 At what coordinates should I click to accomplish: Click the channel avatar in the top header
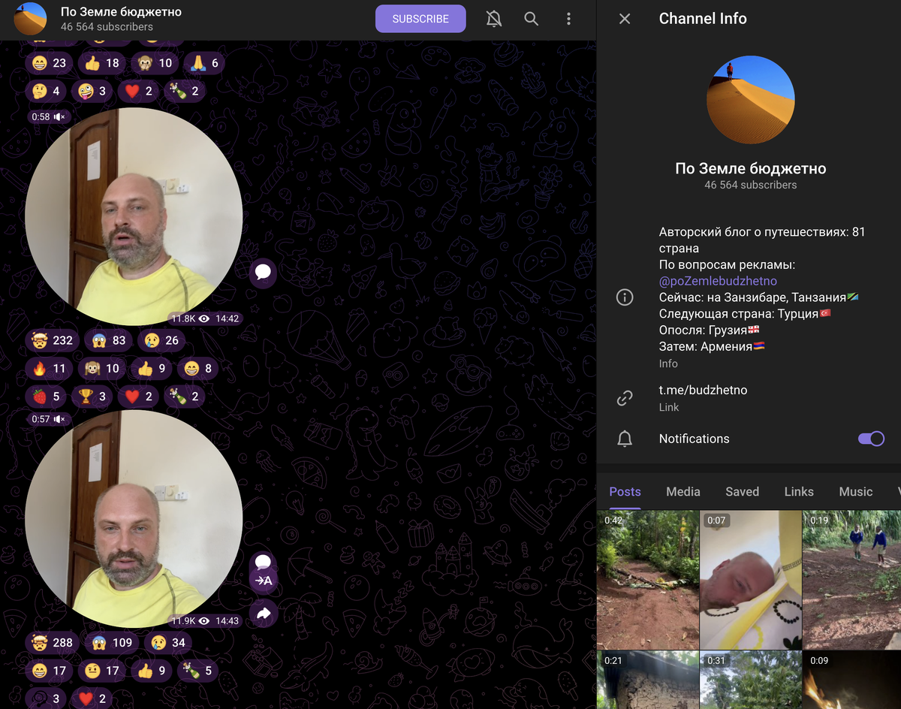(x=31, y=19)
